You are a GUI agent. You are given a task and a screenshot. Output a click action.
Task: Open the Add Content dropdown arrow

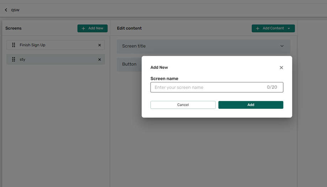point(289,28)
